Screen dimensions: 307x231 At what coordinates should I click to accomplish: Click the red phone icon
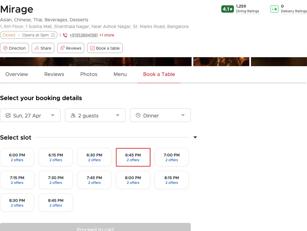click(x=65, y=35)
